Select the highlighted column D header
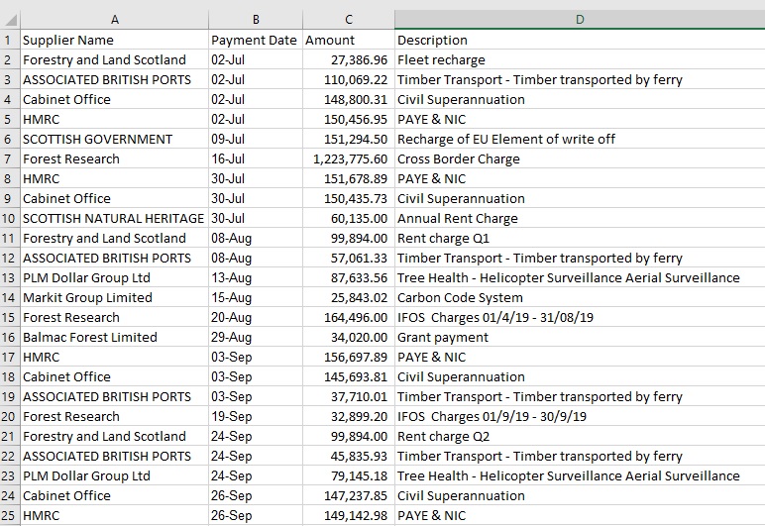Image resolution: width=765 pixels, height=526 pixels. (579, 20)
